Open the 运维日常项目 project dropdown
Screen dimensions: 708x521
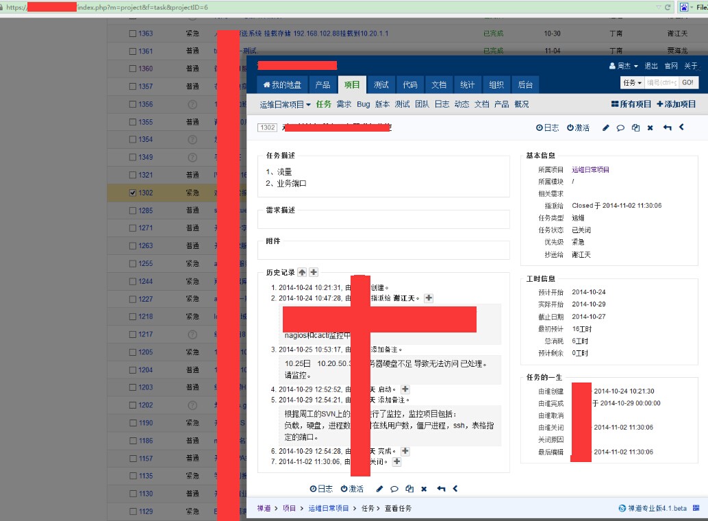286,104
